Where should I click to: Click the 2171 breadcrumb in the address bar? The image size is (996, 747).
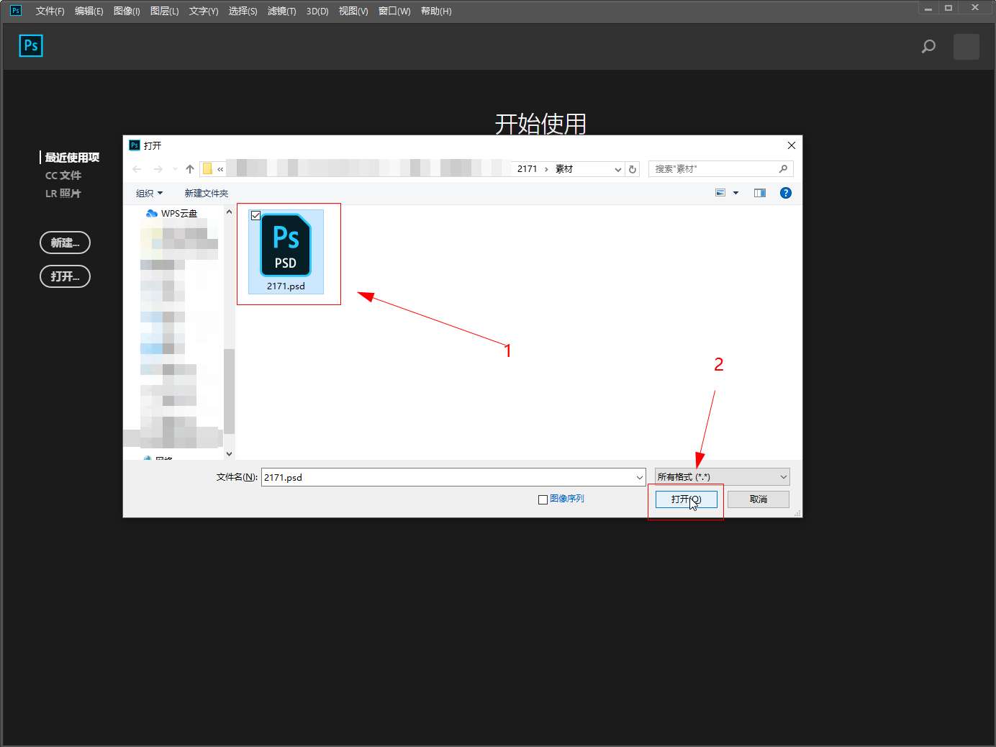pyautogui.click(x=527, y=169)
